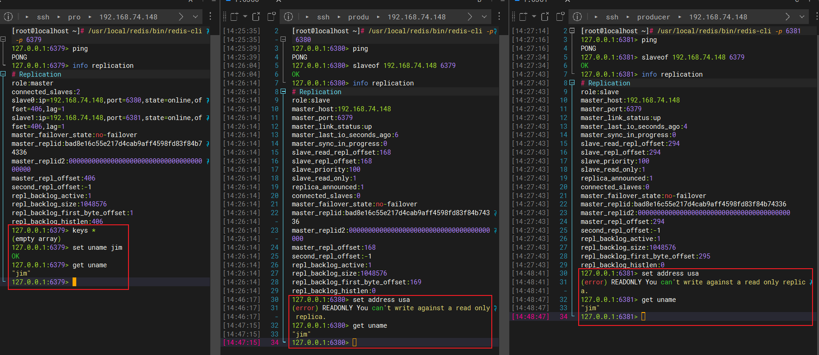Collapse the redis-cli command fold in the left pane
Screen dimensions: 819x355
3,40
